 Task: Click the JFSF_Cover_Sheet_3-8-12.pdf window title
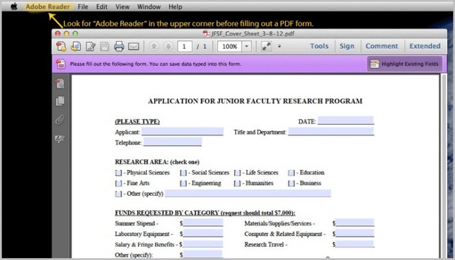coord(253,34)
